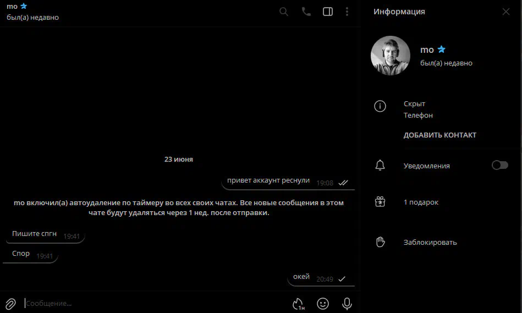Click the microphone voice message icon
The width and height of the screenshot is (522, 313).
pos(347,304)
